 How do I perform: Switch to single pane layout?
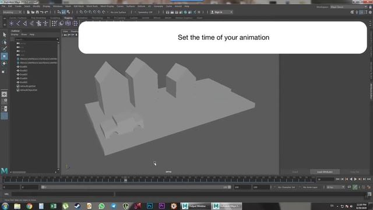(4, 94)
